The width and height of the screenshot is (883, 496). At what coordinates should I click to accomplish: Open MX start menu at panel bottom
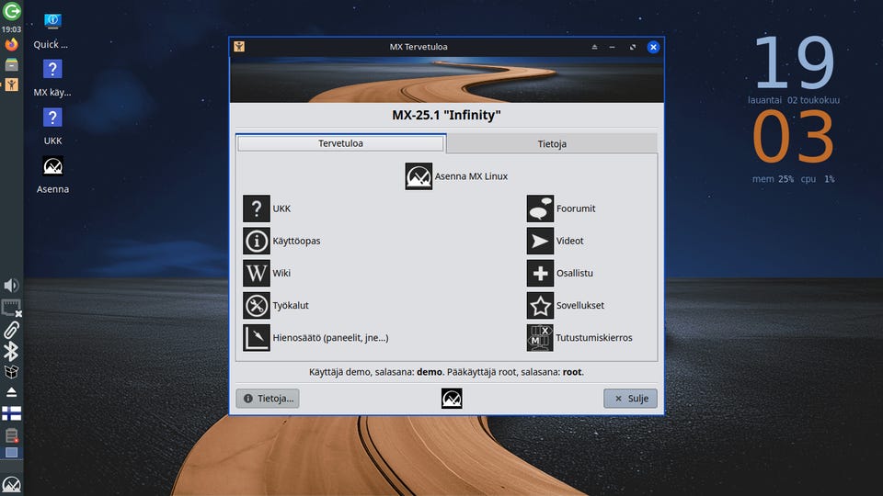[11, 485]
